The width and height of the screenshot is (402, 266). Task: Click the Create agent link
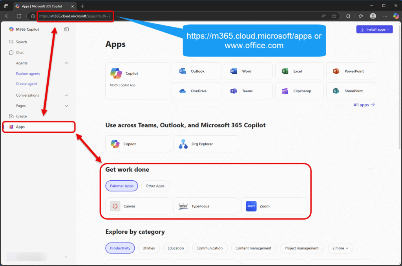(26, 84)
